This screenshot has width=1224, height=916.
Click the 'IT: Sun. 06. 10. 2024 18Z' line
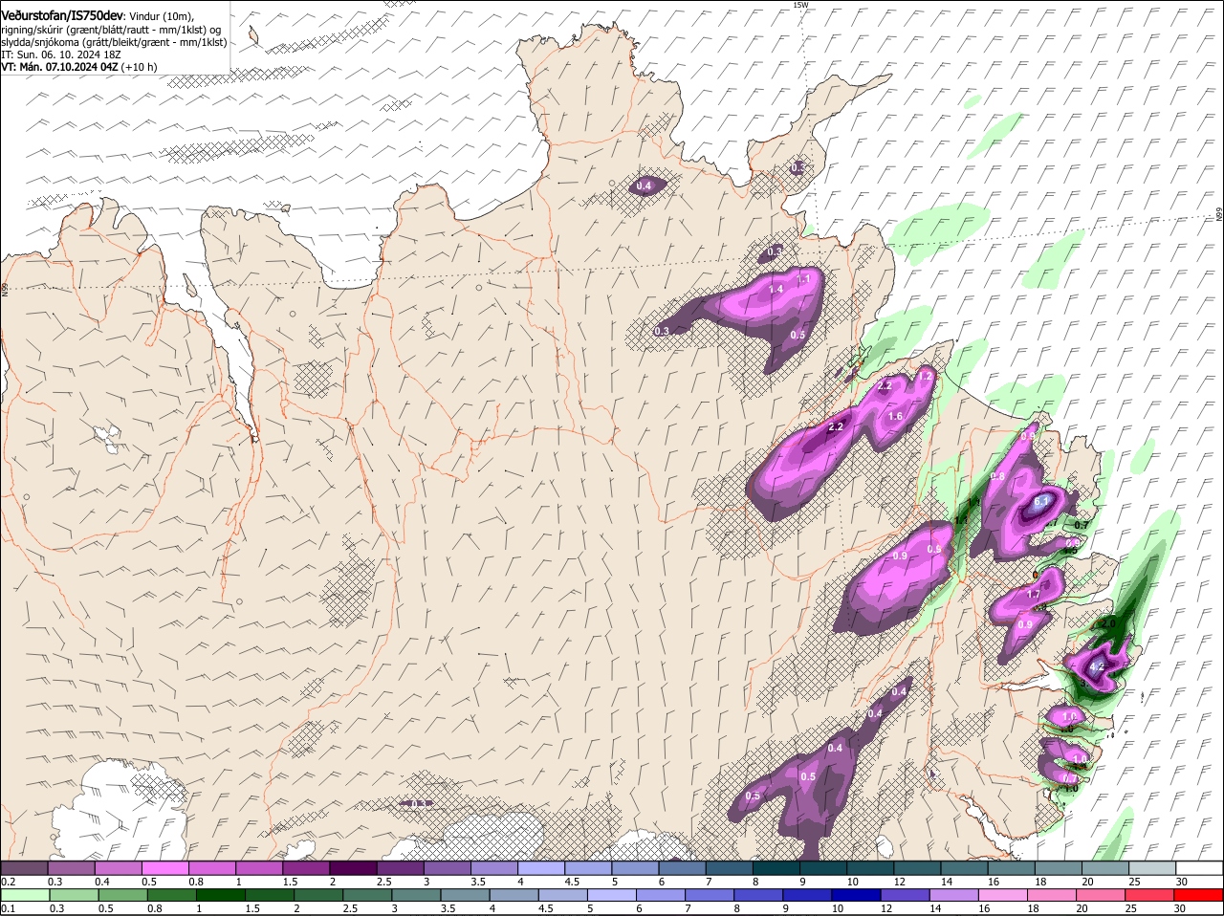pyautogui.click(x=59, y=55)
